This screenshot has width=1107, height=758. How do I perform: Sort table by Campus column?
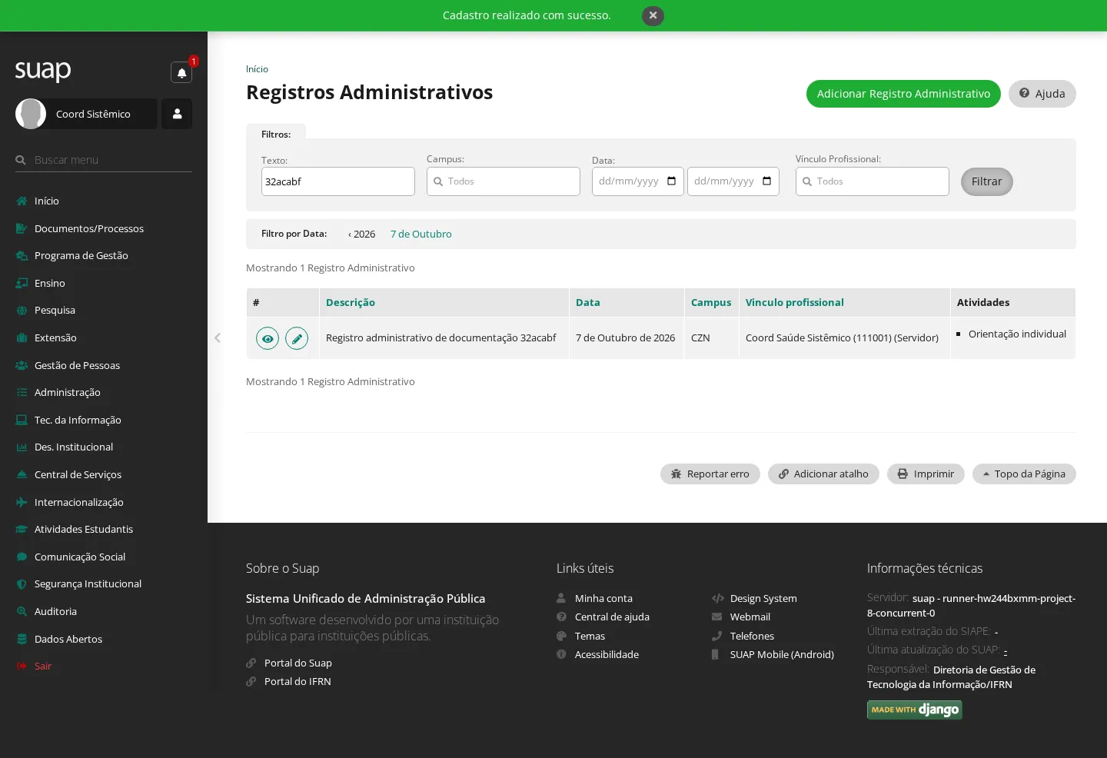click(711, 302)
